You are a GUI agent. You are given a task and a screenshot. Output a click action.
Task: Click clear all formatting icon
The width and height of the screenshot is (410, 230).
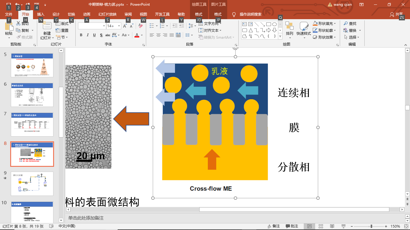coord(141,26)
